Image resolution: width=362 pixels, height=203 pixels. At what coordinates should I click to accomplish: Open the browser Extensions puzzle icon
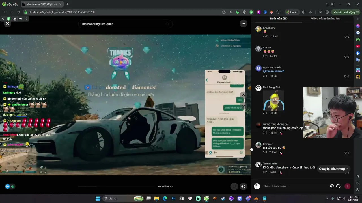278,12
